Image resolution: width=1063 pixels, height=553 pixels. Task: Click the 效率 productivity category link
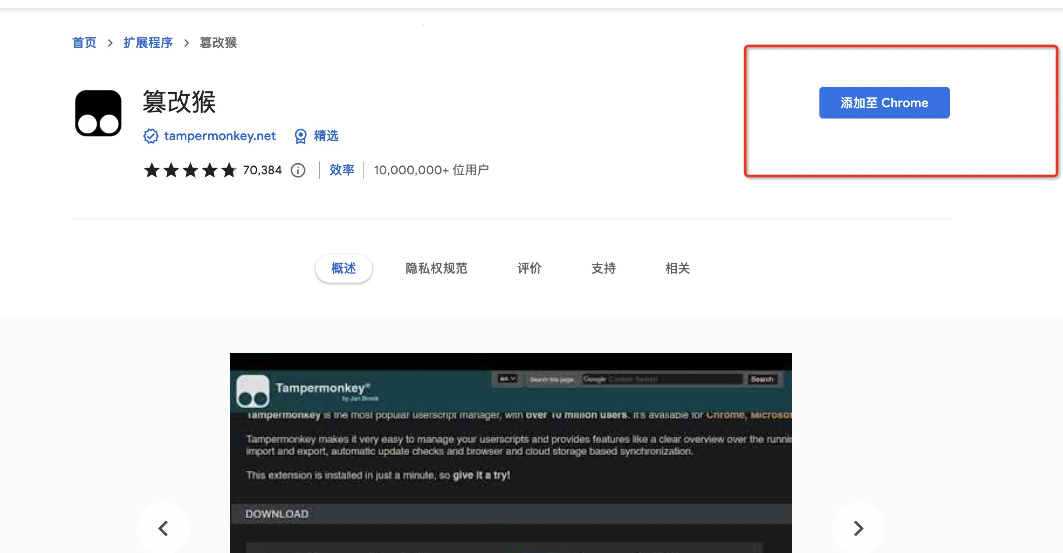tap(341, 170)
